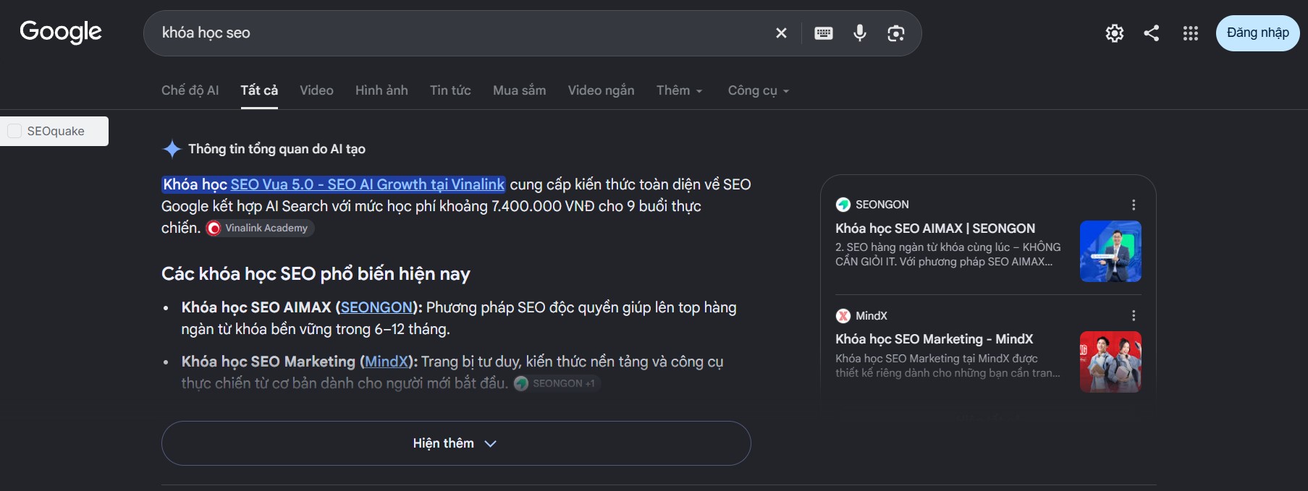Click the SEONGON card thumbnail image
Screen dimensions: 1308x491
pyautogui.click(x=1110, y=251)
